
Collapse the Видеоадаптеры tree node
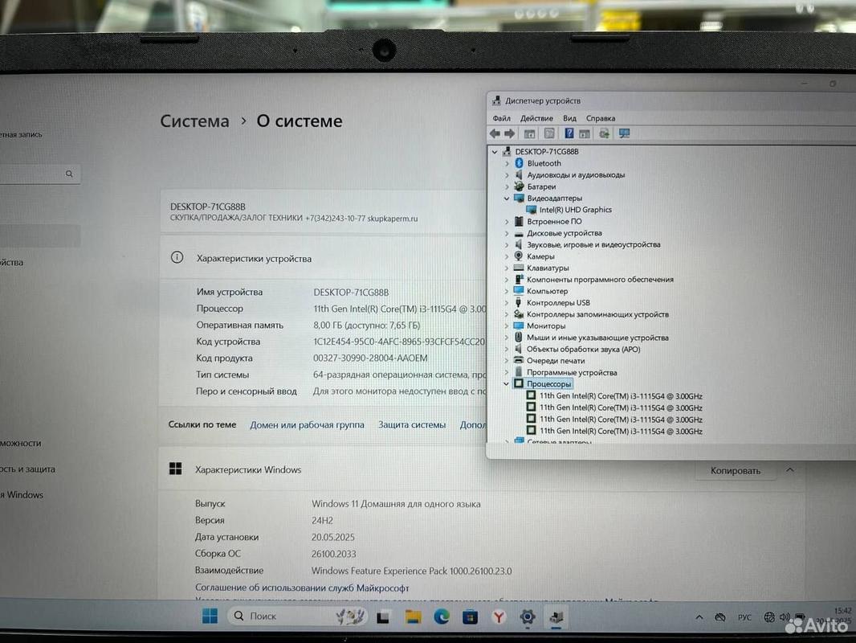(x=507, y=198)
